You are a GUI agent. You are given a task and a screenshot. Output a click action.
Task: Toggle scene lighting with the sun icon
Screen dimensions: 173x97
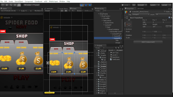pyautogui.click(x=66, y=11)
